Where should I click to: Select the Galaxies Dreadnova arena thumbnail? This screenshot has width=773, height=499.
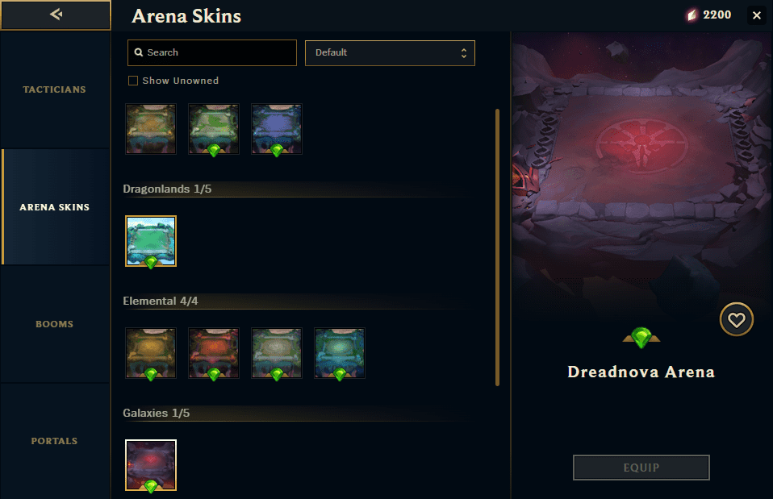151,465
